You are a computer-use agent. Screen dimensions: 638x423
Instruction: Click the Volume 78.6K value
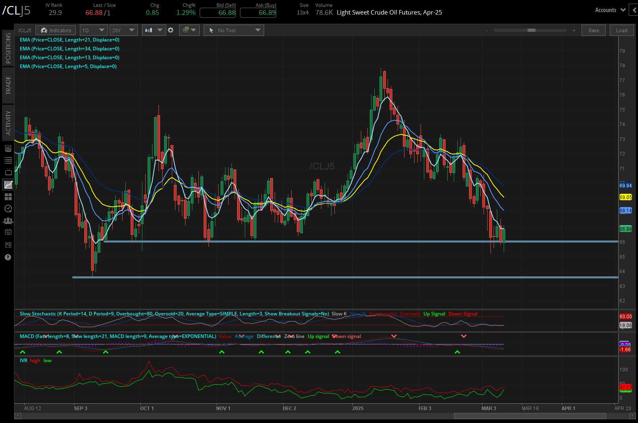point(324,12)
